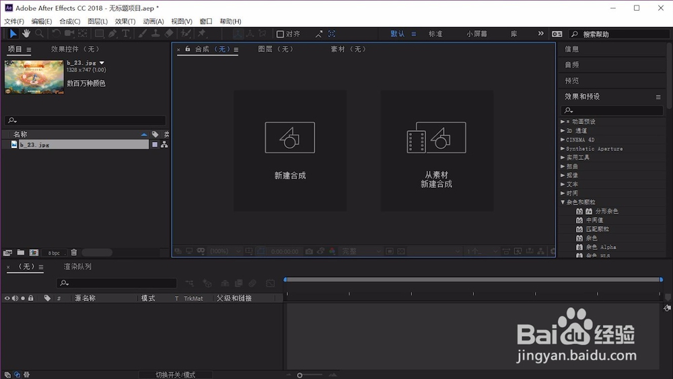Select the Roto Brush tool
The height and width of the screenshot is (379, 673).
(186, 34)
